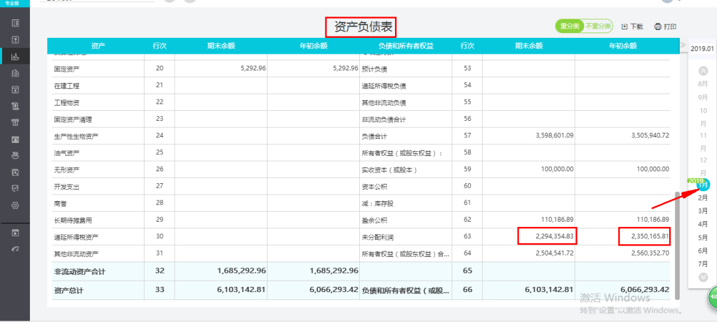Screen dimensions: 717x322
Task: Open the reports chart icon in sidebar
Action: (x=15, y=56)
